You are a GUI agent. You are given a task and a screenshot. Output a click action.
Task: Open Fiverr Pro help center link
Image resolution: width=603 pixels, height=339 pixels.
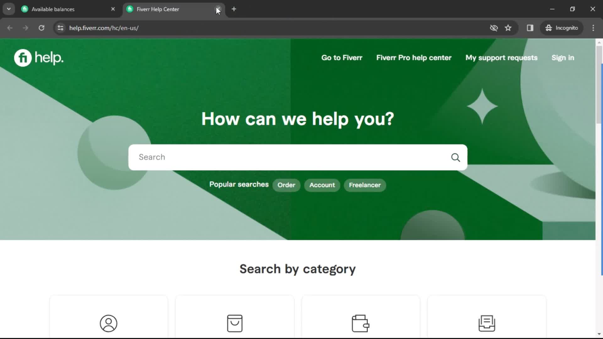tap(414, 57)
